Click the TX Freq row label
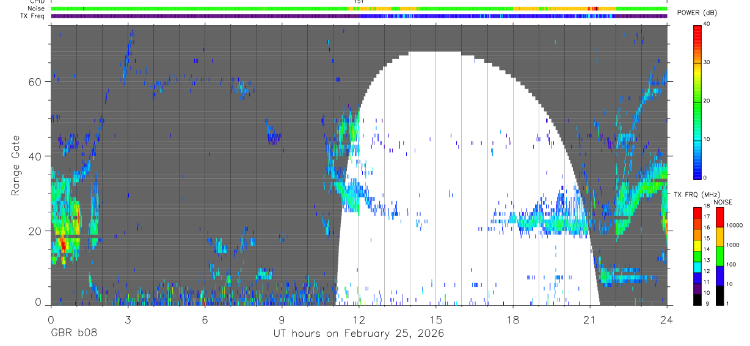Image resolution: width=750 pixels, height=346 pixels. [x=32, y=16]
